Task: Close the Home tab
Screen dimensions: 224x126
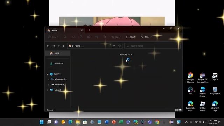Action: point(82,30)
